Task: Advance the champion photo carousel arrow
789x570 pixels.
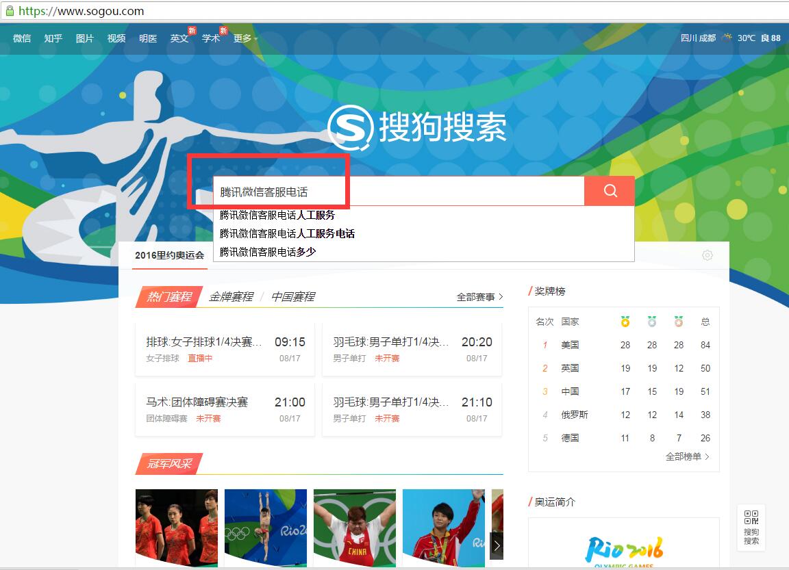Action: 497,546
